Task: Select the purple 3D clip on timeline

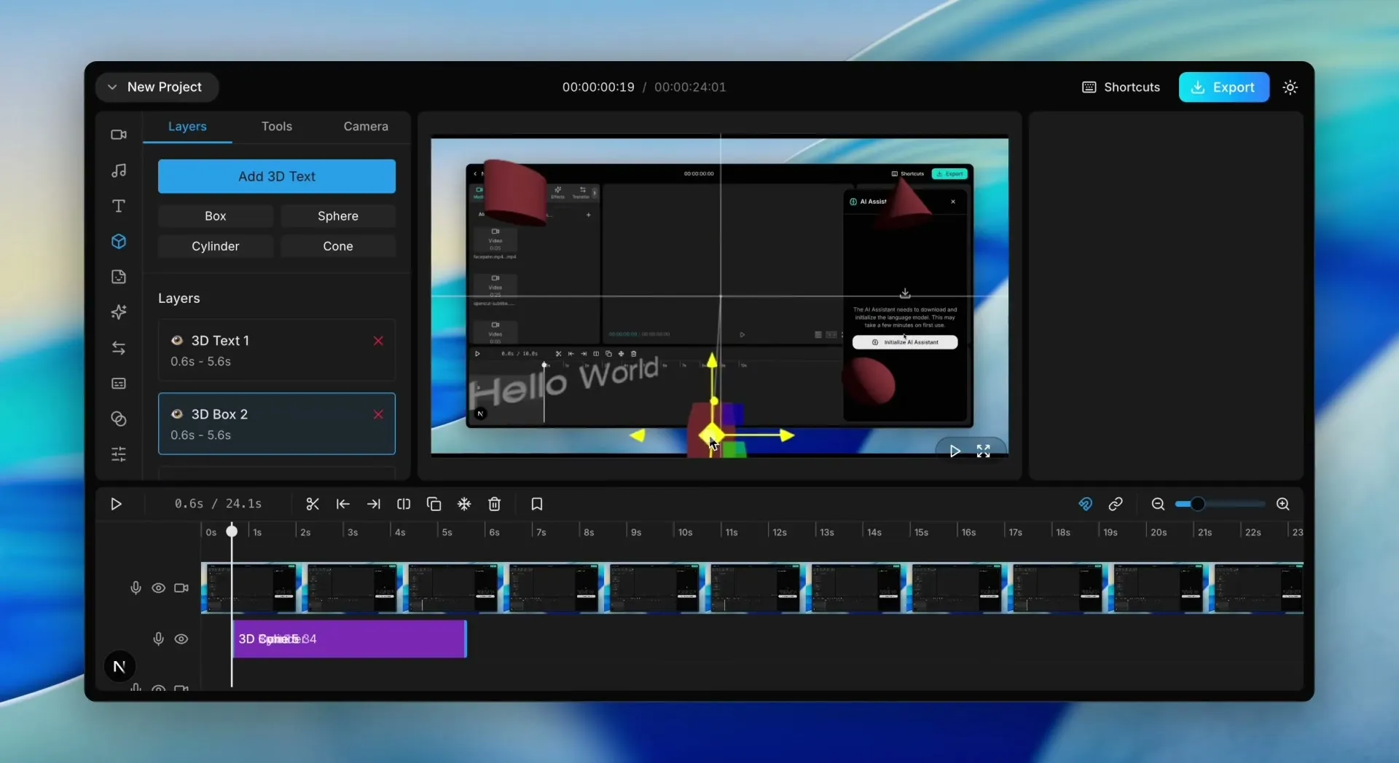Action: coord(350,639)
